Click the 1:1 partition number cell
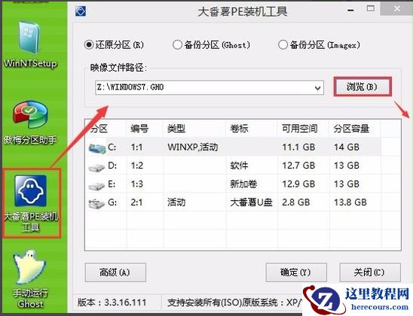This screenshot has height=316, width=413. pyautogui.click(x=136, y=147)
